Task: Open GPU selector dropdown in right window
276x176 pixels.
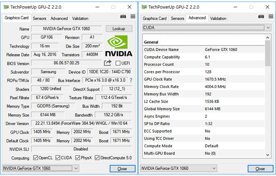Action: point(179,168)
